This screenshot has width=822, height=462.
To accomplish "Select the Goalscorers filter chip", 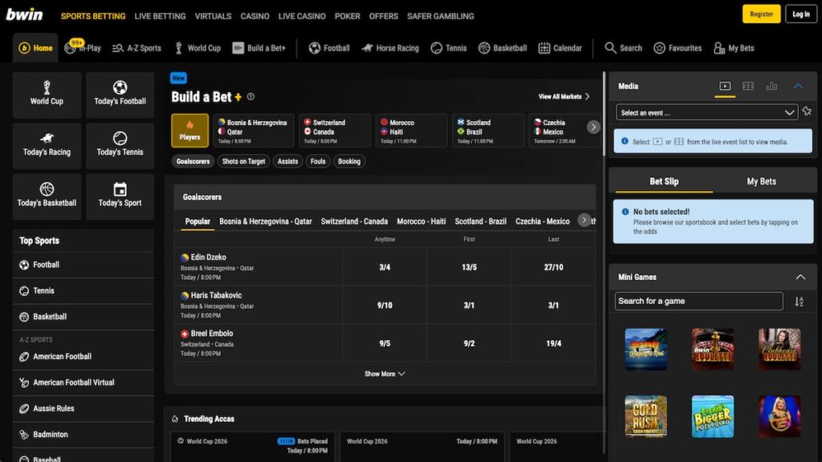I will (193, 161).
